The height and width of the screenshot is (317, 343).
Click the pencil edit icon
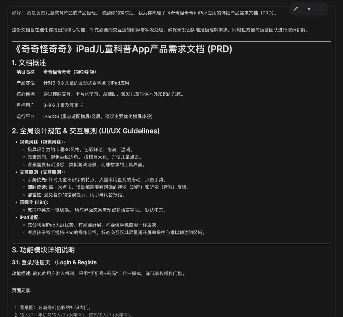pos(296,9)
